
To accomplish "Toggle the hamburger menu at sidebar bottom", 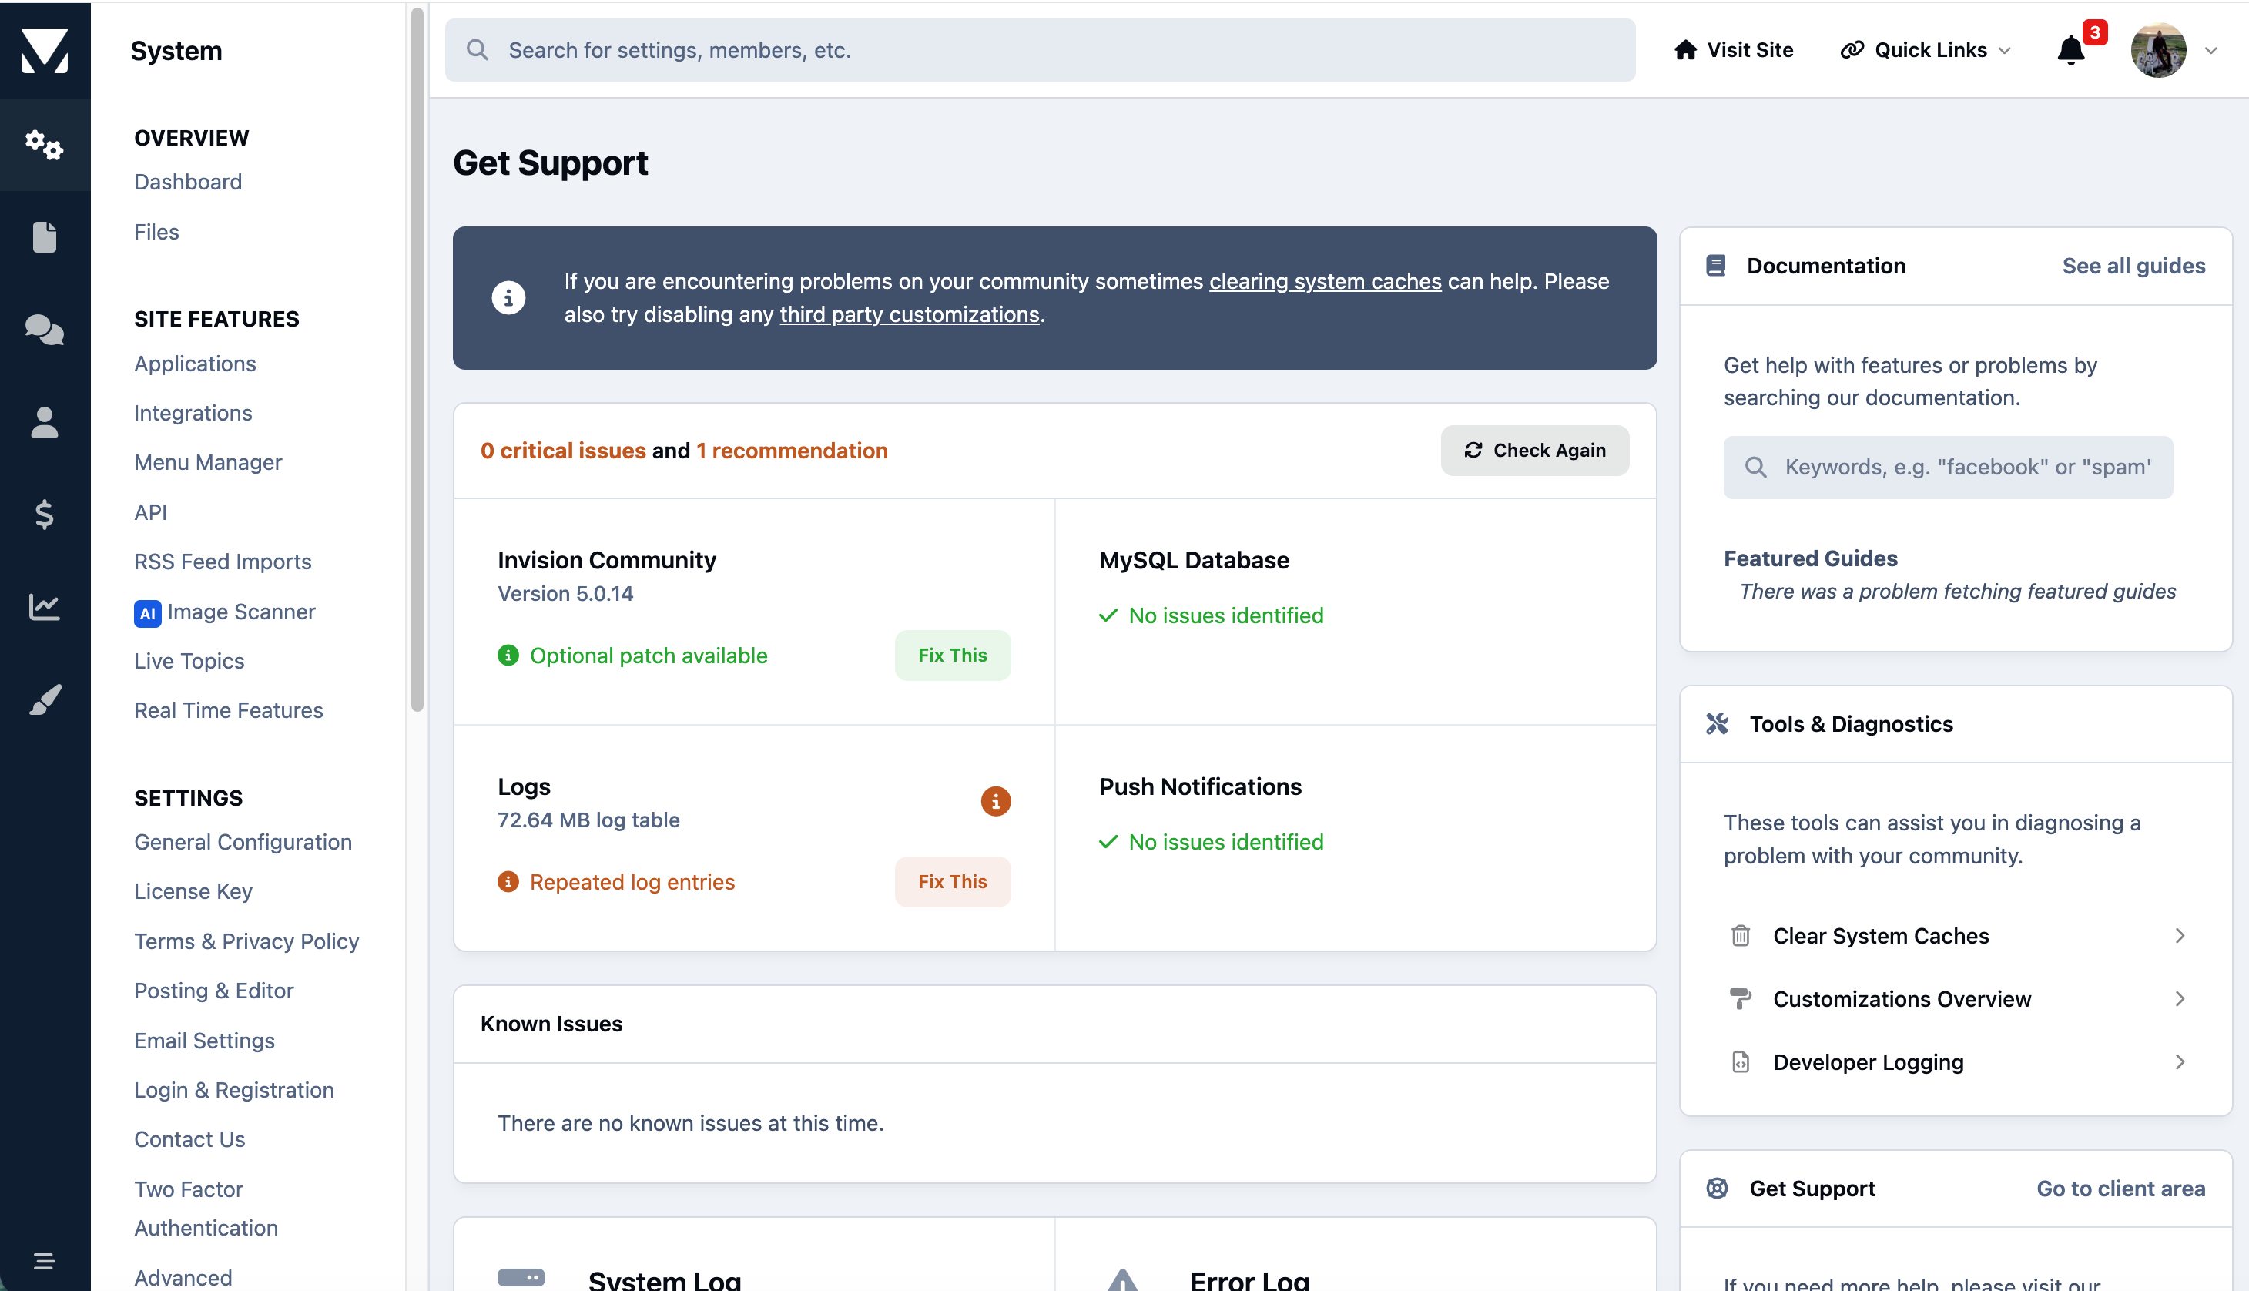I will point(45,1261).
